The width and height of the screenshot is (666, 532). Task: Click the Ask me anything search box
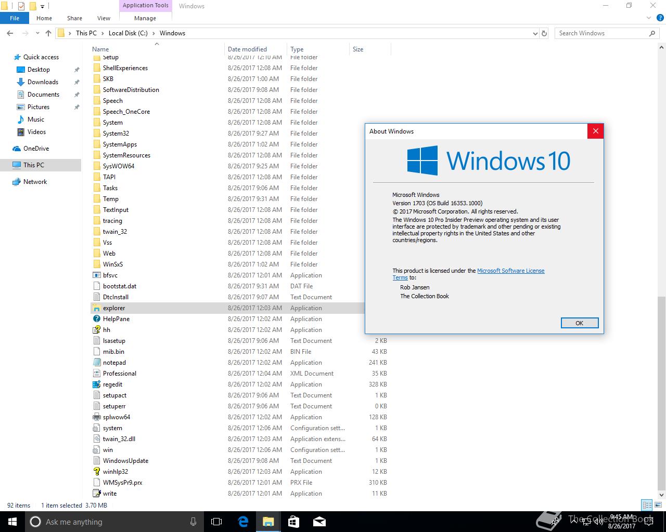click(113, 522)
